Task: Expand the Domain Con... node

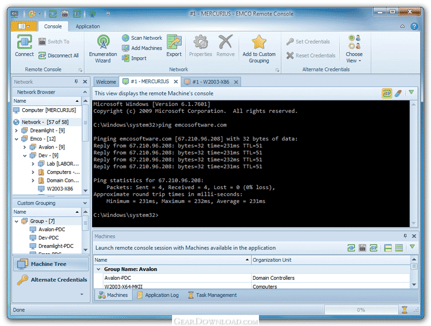Action: [x=33, y=180]
